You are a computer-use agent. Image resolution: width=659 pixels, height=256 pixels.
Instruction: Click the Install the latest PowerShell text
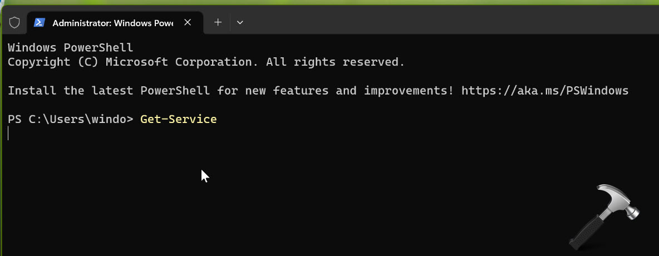[109, 90]
